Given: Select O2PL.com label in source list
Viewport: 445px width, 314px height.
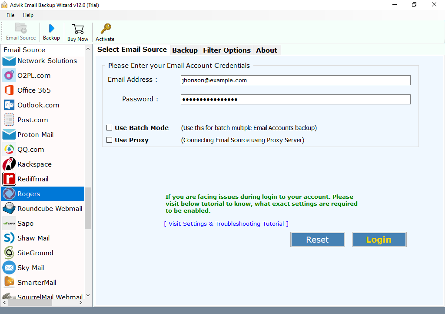Looking at the screenshot, I should (x=34, y=76).
